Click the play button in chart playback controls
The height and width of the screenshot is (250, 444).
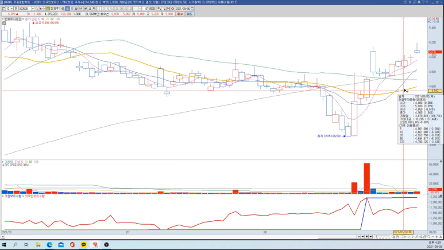(x=359, y=236)
